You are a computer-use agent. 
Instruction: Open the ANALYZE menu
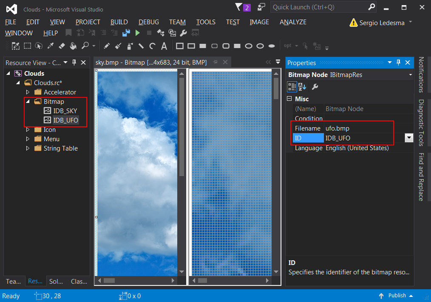(293, 22)
